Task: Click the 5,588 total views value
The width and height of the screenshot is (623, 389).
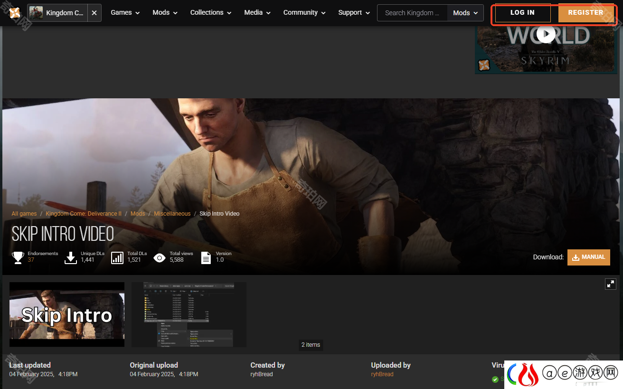Action: pos(177,260)
